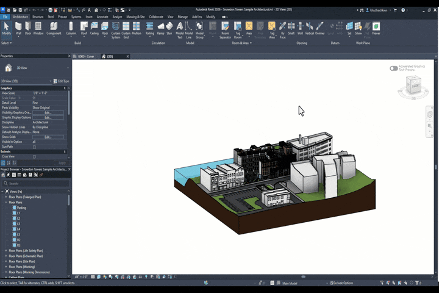Click the ViewCube FRONT face
439x293 pixels.
coord(415,85)
